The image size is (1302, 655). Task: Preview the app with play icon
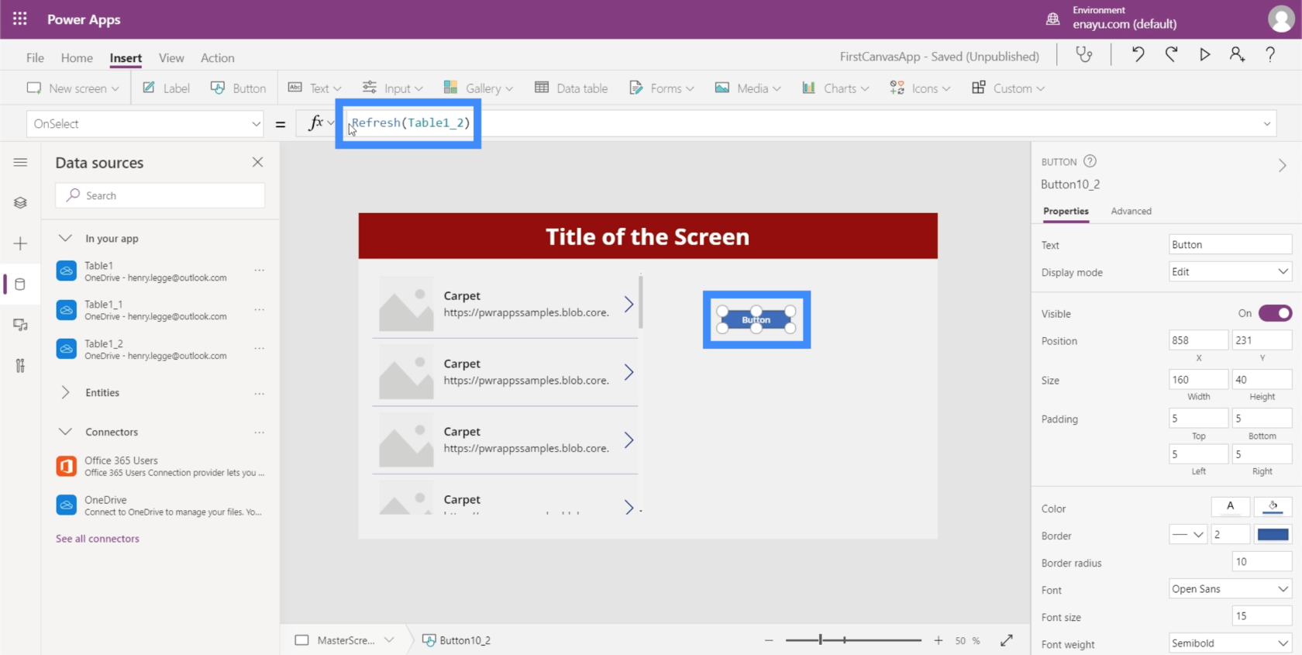1204,54
